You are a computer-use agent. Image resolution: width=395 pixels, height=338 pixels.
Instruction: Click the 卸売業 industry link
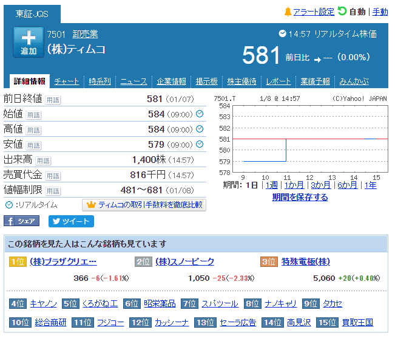point(85,34)
